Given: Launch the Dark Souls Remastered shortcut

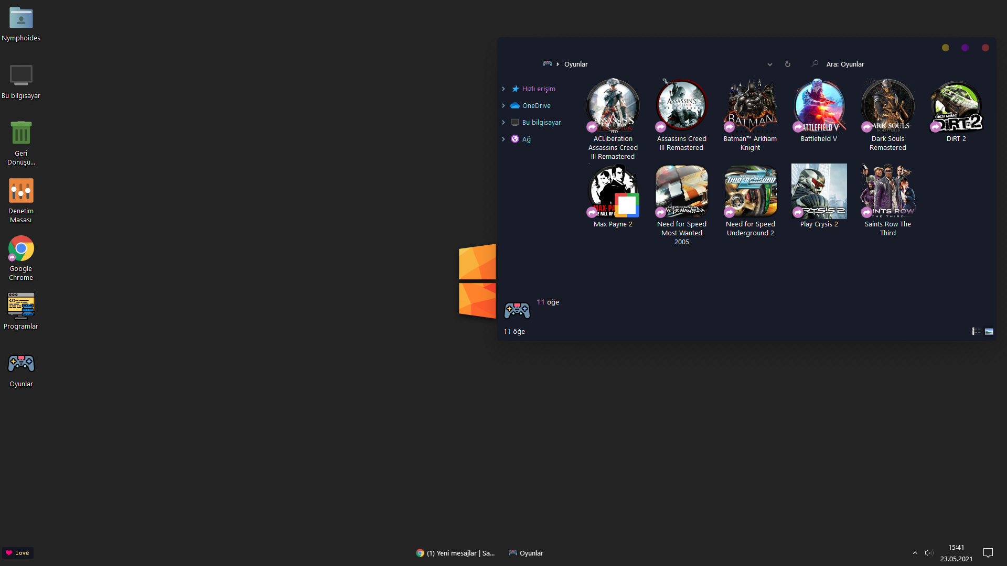Looking at the screenshot, I should coord(887,106).
